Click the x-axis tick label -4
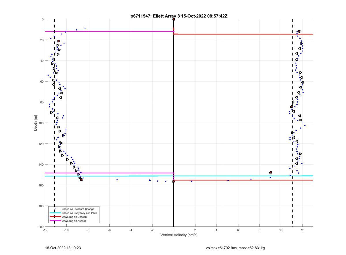This screenshot has height=255, width=346. [x=131, y=230]
